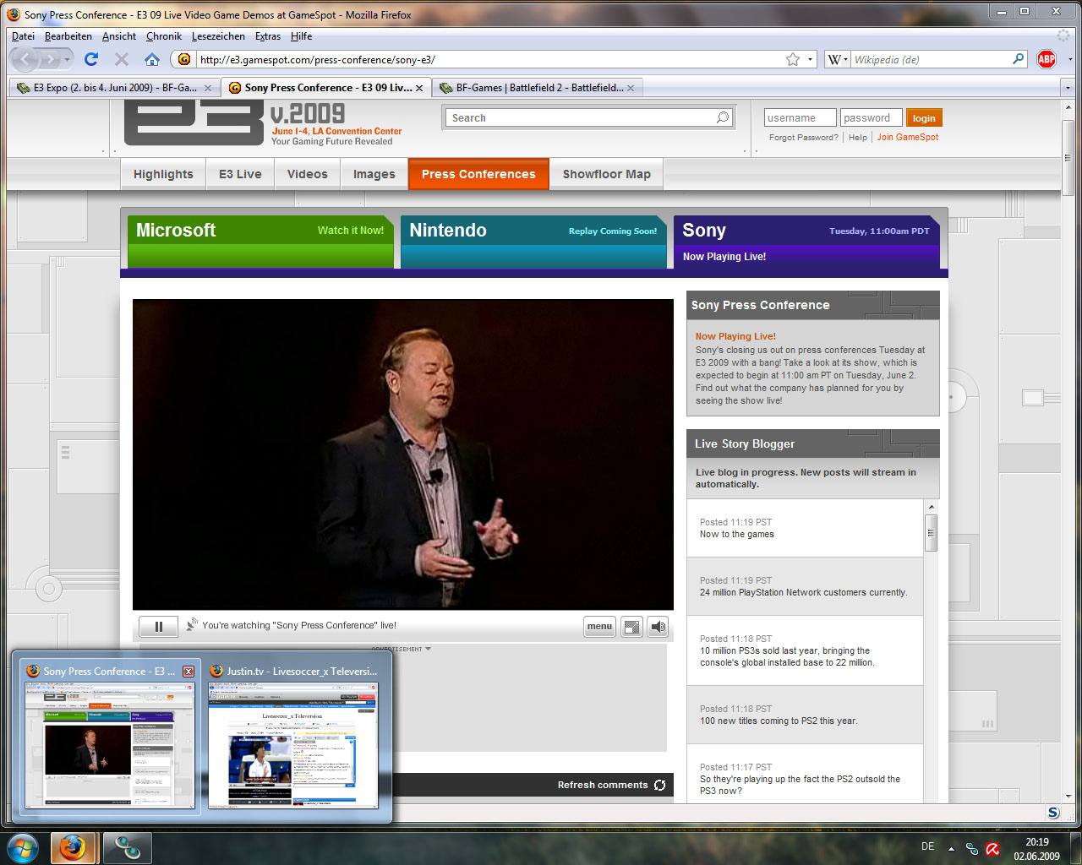Open the Videos navigation tab
Image resolution: width=1082 pixels, height=865 pixels.
point(307,174)
